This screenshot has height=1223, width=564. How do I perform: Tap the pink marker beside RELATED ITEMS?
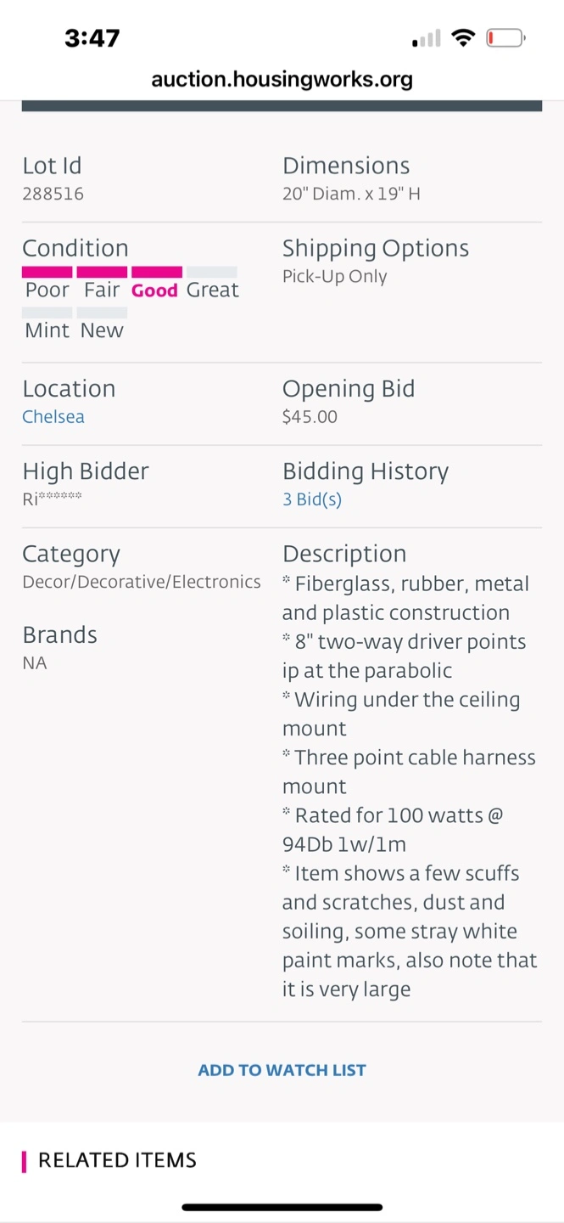pos(24,1161)
